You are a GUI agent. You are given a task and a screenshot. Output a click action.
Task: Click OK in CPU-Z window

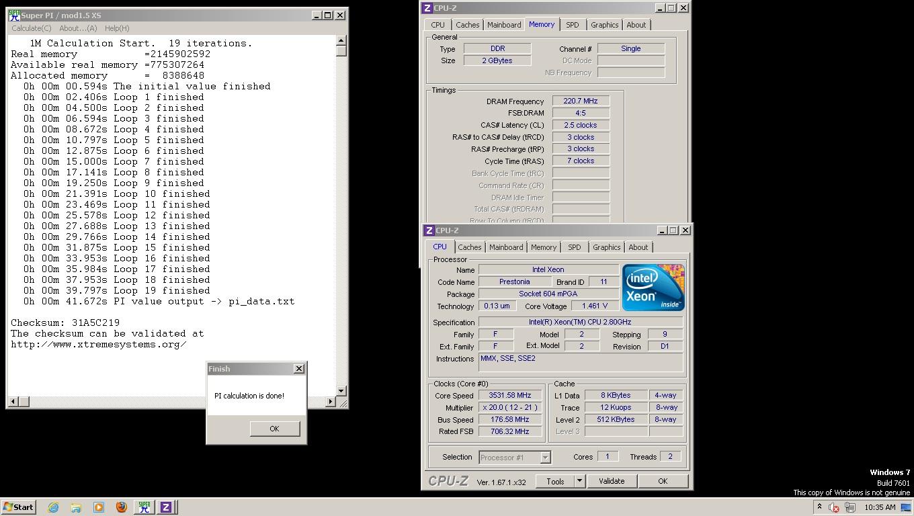663,481
